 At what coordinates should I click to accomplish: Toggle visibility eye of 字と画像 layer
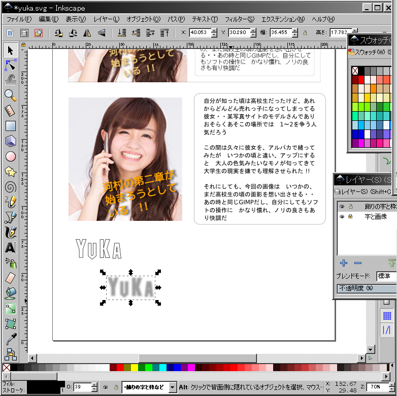[342, 216]
